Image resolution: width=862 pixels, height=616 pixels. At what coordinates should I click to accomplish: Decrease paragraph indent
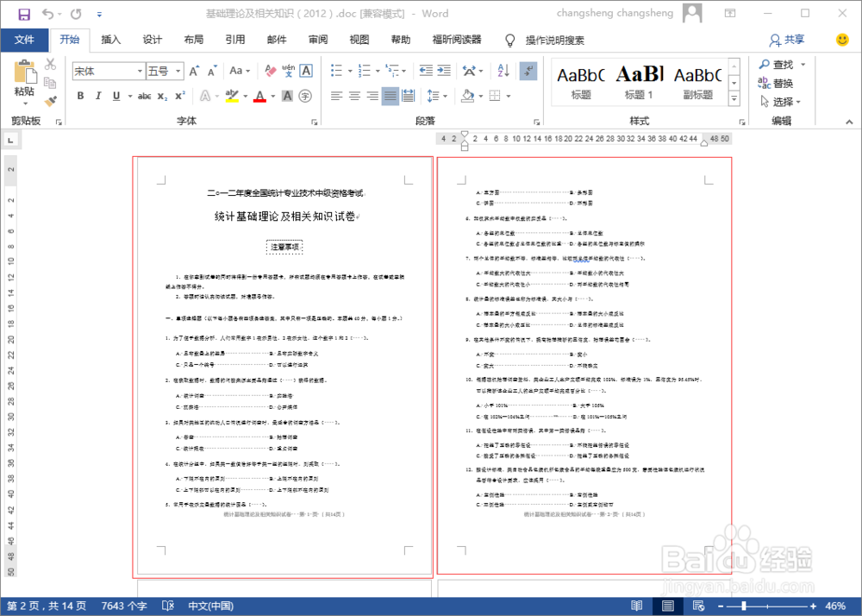point(426,71)
